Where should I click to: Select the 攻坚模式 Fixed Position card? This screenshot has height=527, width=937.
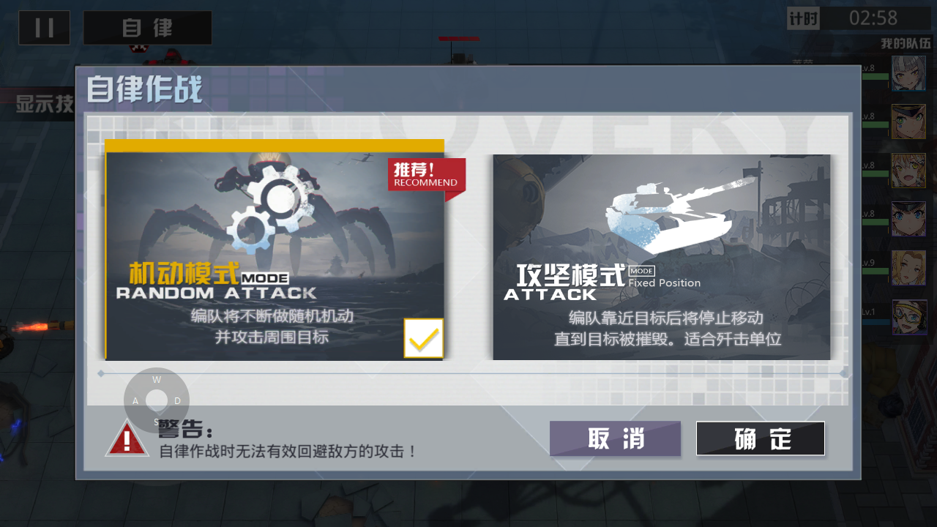coord(662,257)
